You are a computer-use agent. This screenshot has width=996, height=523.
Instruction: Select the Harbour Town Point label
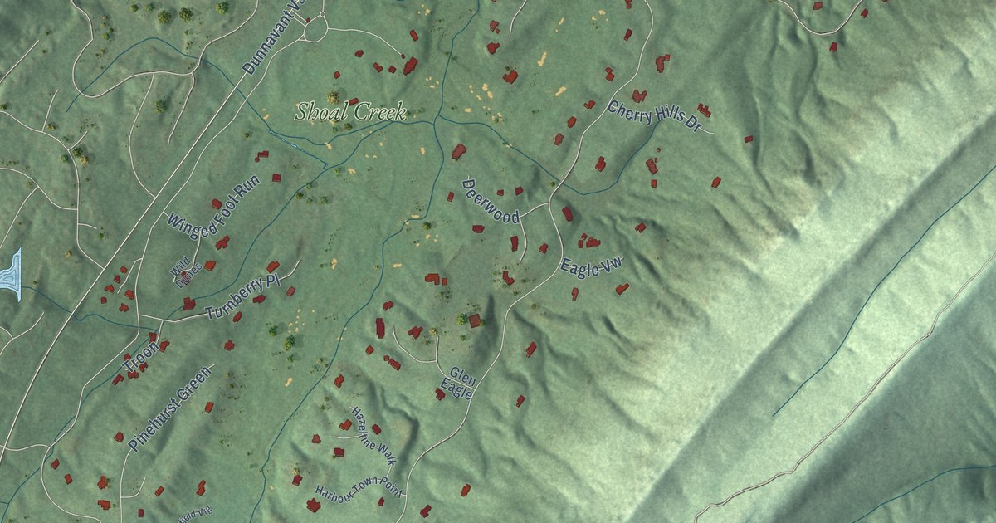coord(359,490)
